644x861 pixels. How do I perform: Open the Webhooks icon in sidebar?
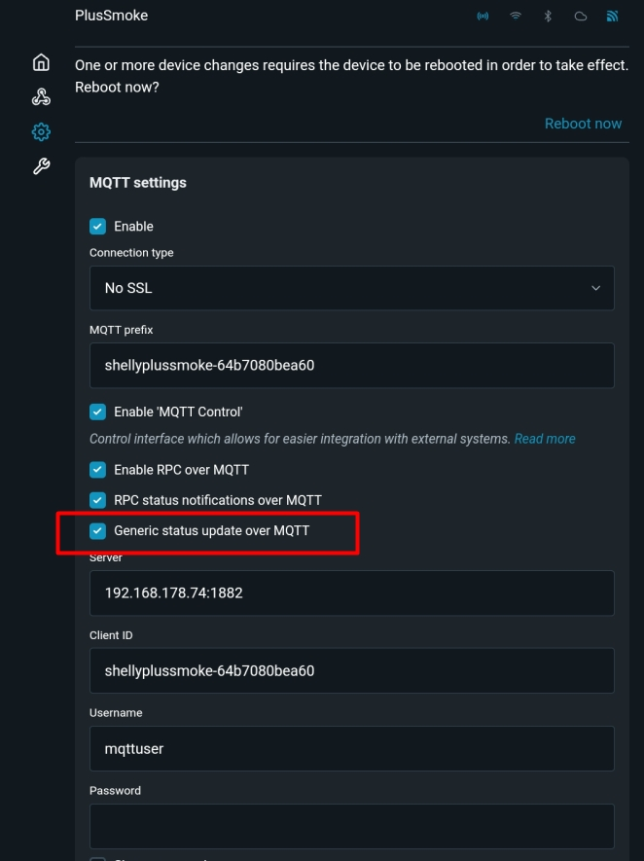(41, 96)
